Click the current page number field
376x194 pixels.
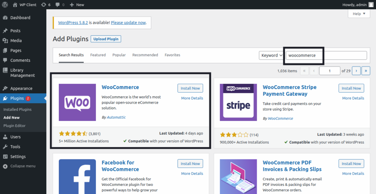coord(330,71)
